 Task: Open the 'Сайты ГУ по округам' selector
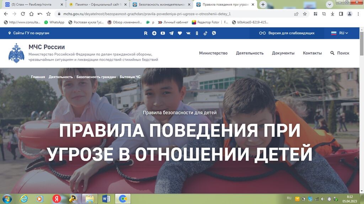[28, 33]
